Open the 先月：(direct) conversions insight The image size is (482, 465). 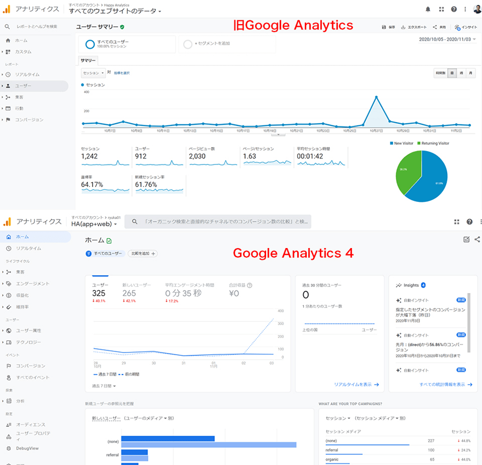[x=431, y=346]
